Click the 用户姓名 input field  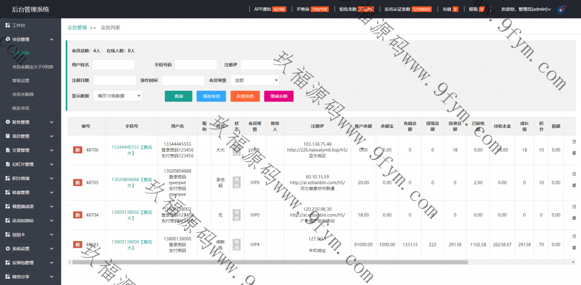click(x=113, y=65)
